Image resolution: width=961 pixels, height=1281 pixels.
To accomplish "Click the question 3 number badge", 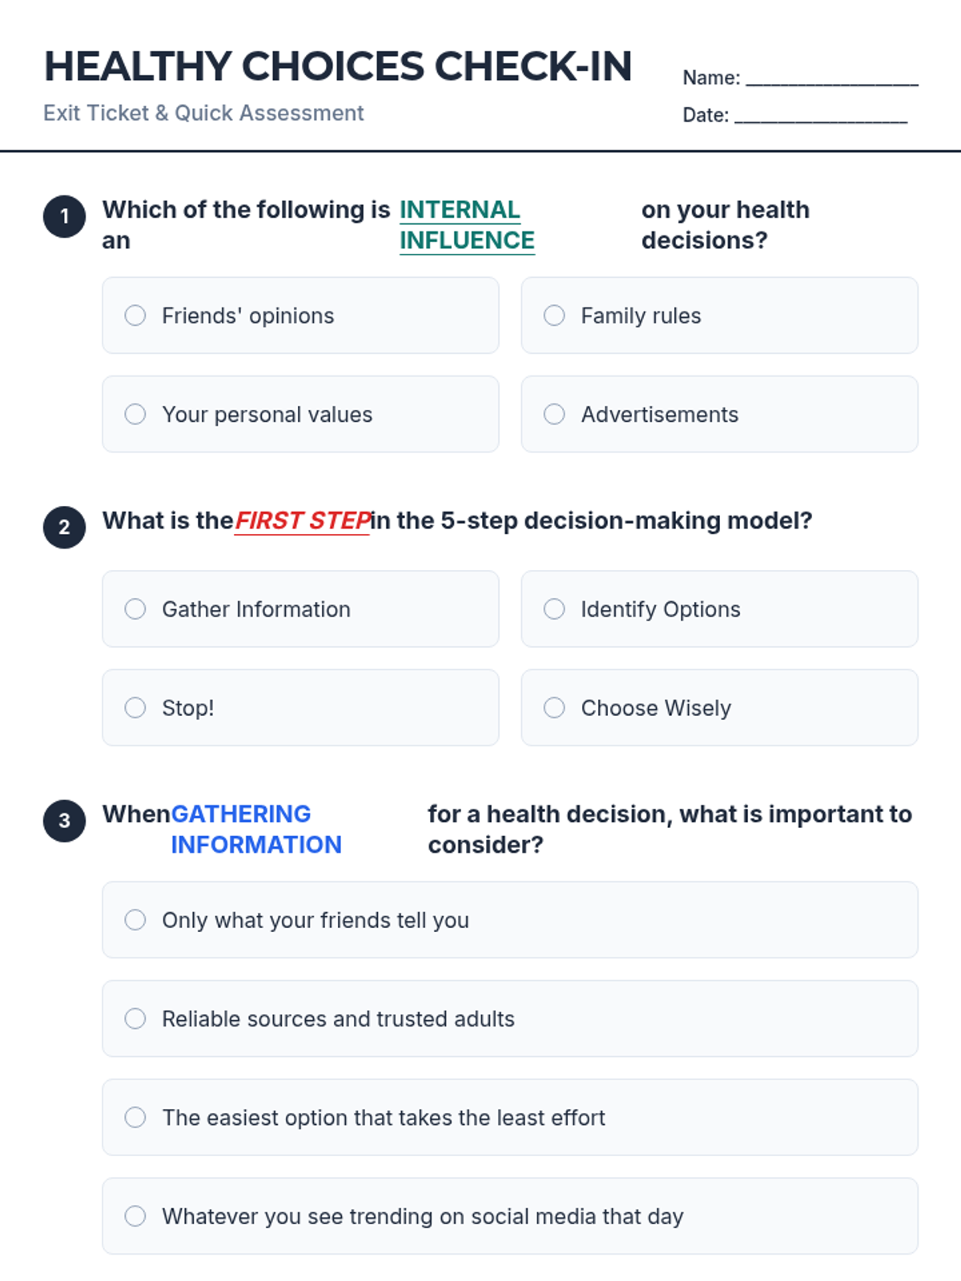I will click(x=64, y=821).
